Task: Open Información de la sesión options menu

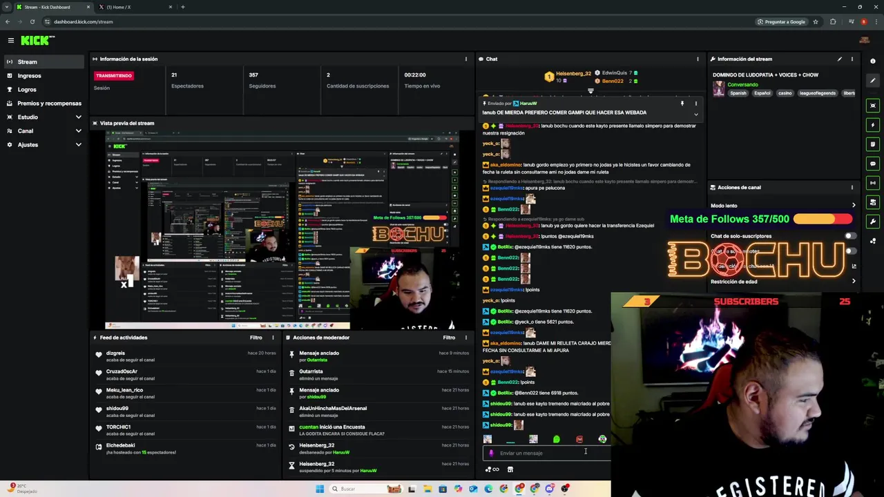Action: pos(465,59)
